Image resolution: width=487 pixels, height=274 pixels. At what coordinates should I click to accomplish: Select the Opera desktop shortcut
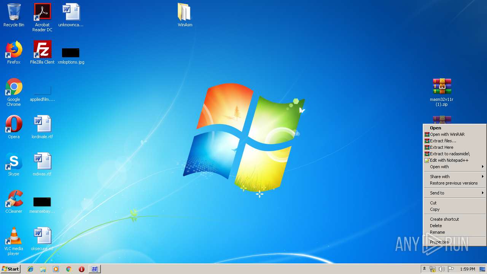(14, 127)
